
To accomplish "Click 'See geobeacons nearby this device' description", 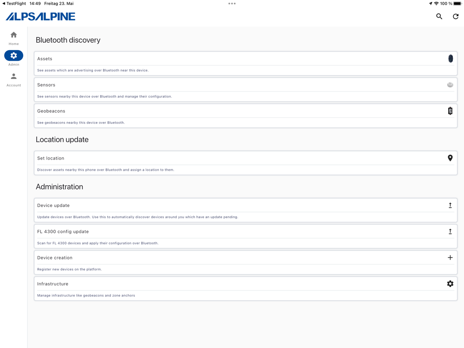I will pyautogui.click(x=81, y=122).
